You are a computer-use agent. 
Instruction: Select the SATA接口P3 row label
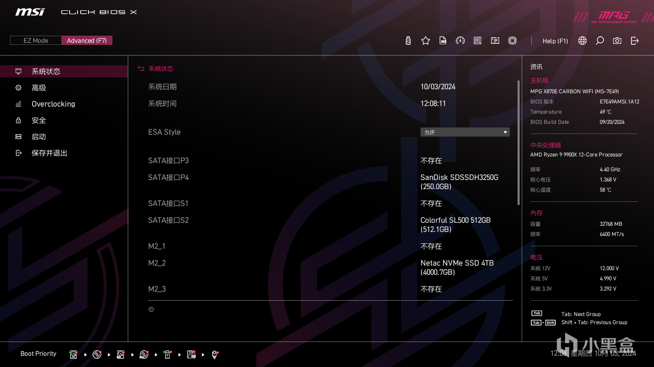[169, 161]
